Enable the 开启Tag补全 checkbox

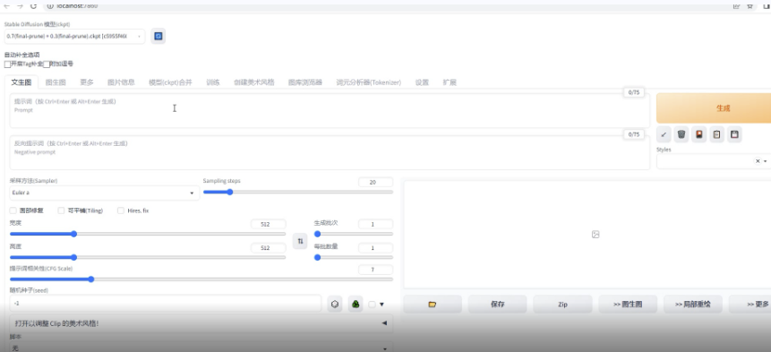7,64
